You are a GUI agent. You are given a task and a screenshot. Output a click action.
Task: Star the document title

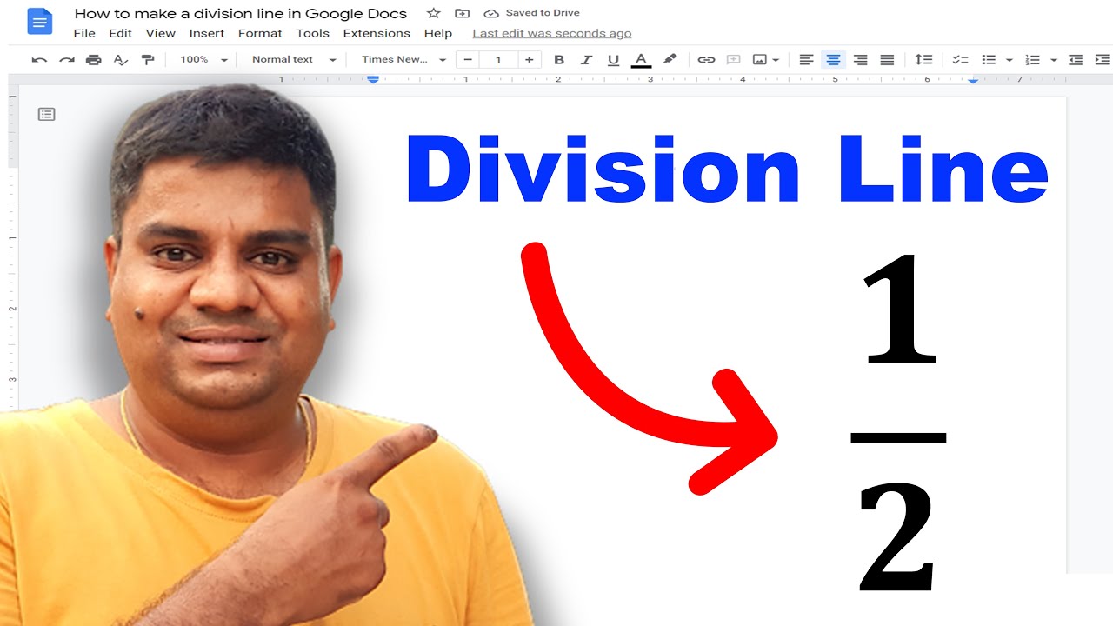tap(434, 13)
